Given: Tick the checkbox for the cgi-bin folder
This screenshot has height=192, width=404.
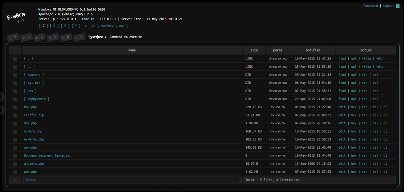Looking at the screenshot, I should pos(15,83).
